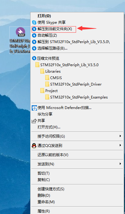Choose 打开(O) from the context menu
Viewport: 125px width, 214px height.
(44, 16)
